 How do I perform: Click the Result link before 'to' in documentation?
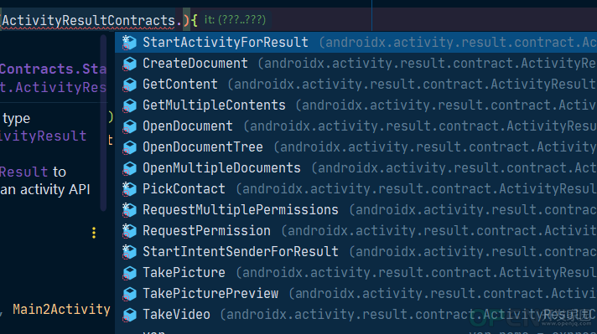tap(24, 172)
